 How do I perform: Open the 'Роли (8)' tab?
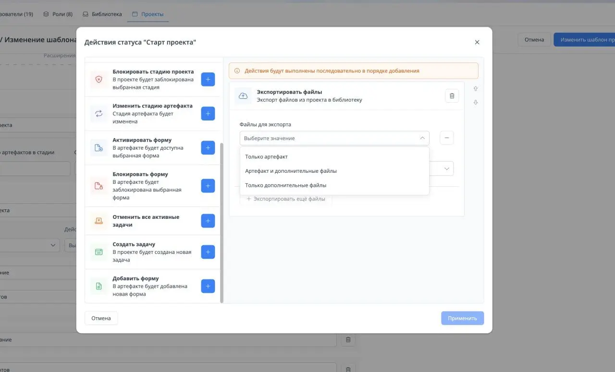(x=58, y=14)
